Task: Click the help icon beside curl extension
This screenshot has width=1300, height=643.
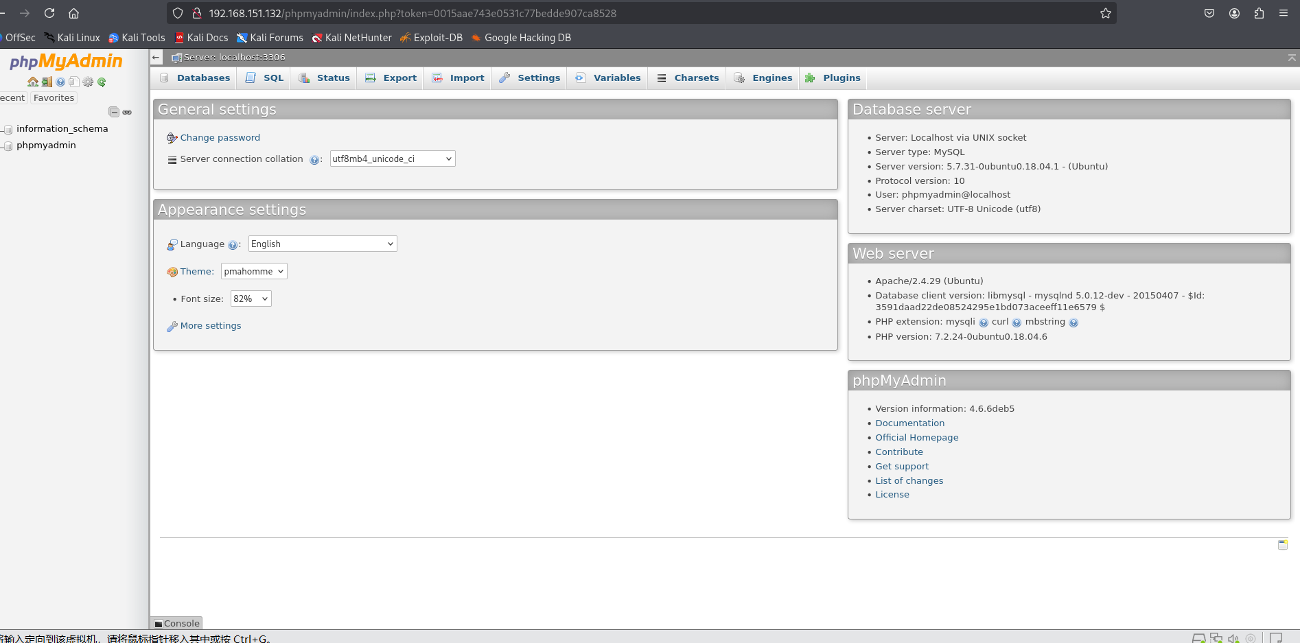Action: coord(1017,323)
